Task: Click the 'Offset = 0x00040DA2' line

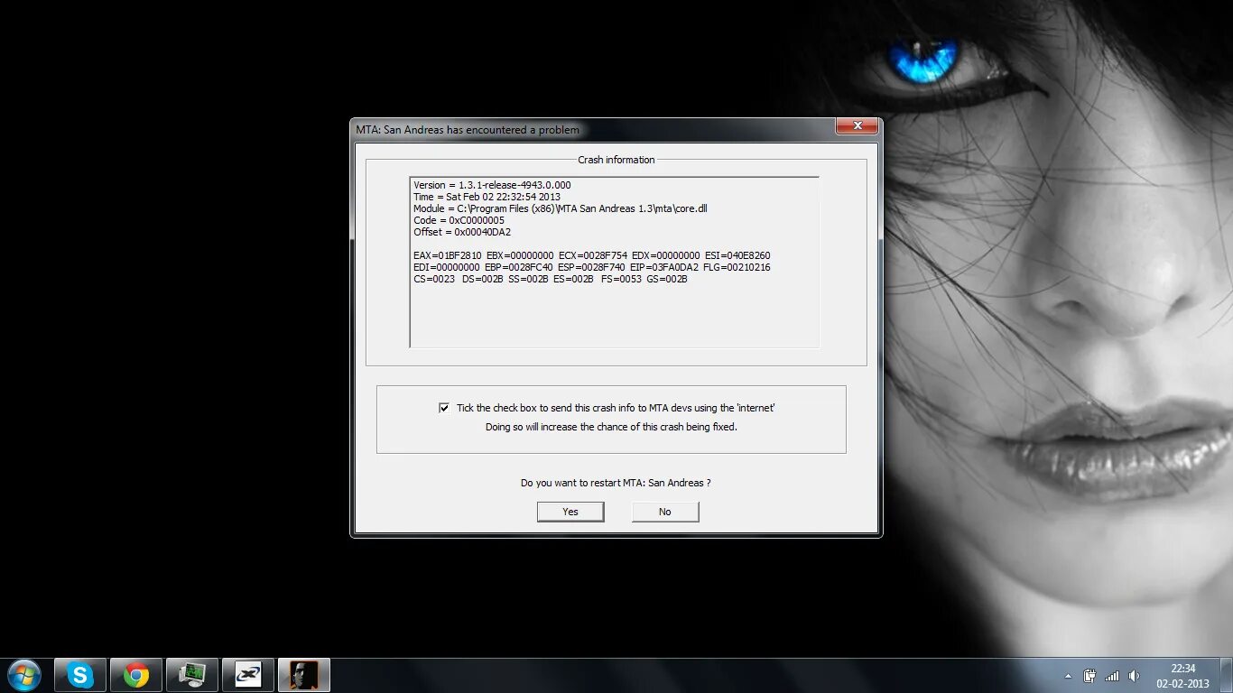Action: tap(462, 232)
